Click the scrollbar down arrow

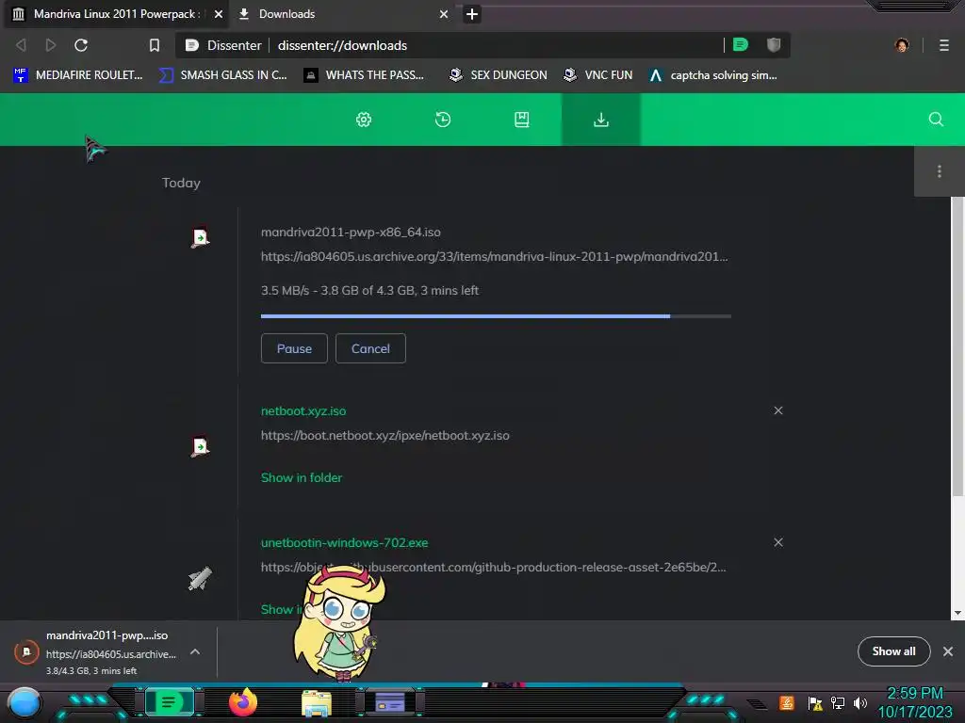tap(957, 613)
